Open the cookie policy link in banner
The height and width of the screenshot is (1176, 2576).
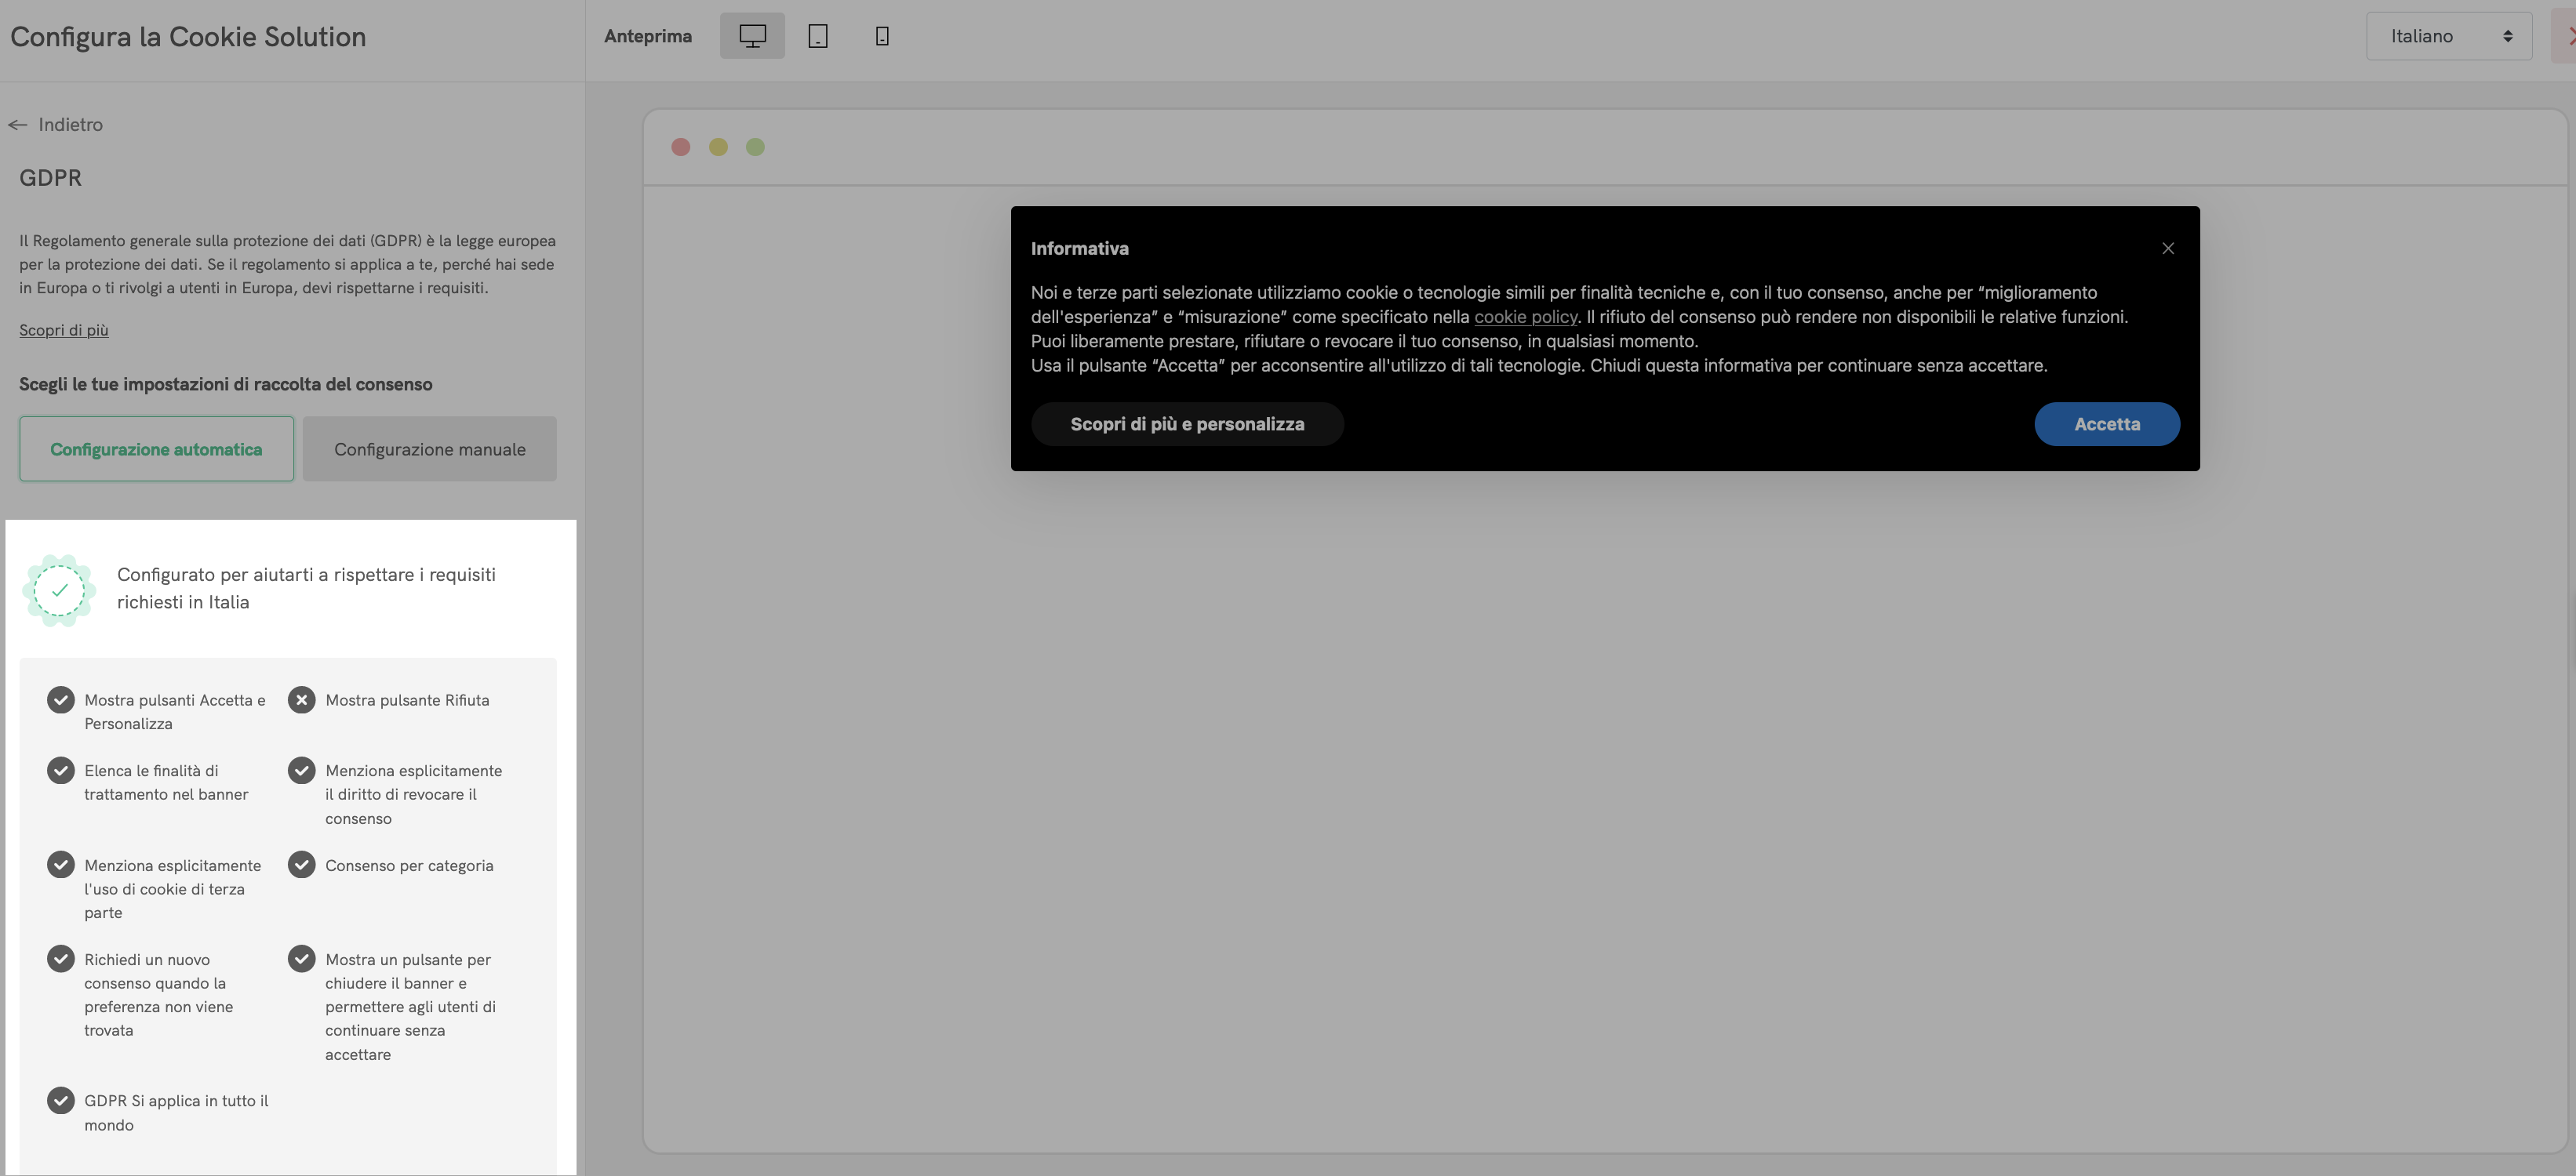coord(1524,317)
